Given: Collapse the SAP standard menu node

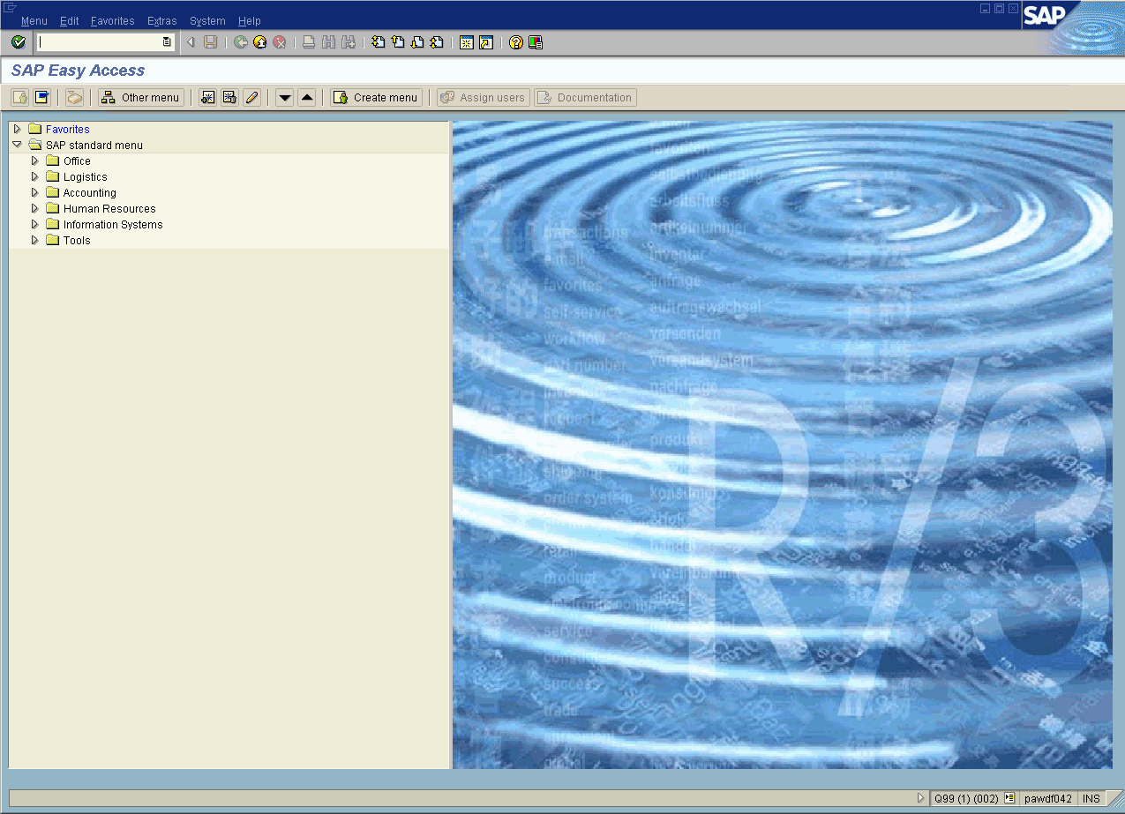Looking at the screenshot, I should pyautogui.click(x=17, y=145).
